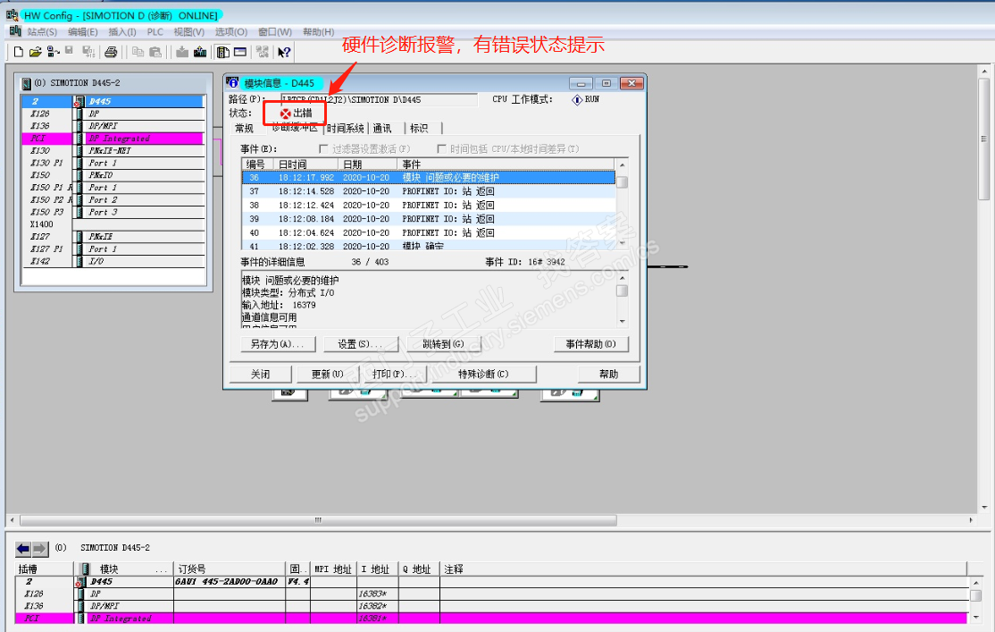
Task: Open the 站点(S) menu
Action: point(42,32)
